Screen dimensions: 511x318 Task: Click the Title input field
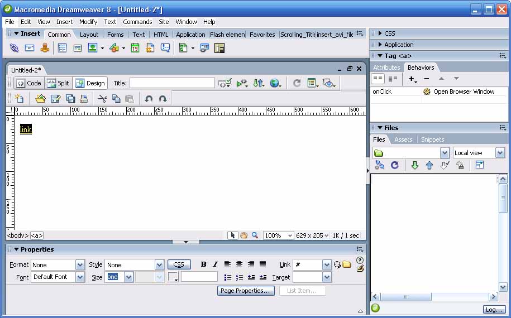tap(172, 83)
